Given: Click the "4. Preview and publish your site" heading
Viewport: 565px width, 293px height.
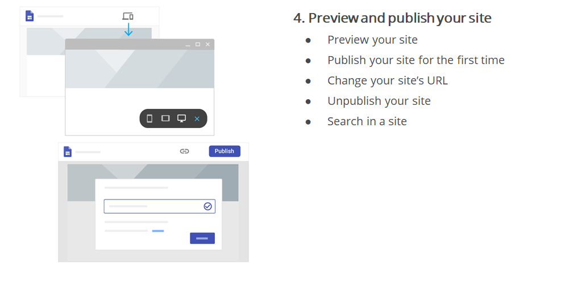Looking at the screenshot, I should pos(392,18).
